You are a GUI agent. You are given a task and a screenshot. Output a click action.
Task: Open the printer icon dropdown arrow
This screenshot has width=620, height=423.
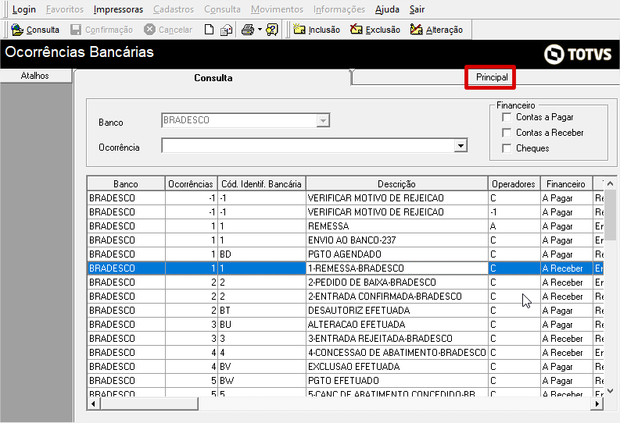pyautogui.click(x=260, y=30)
